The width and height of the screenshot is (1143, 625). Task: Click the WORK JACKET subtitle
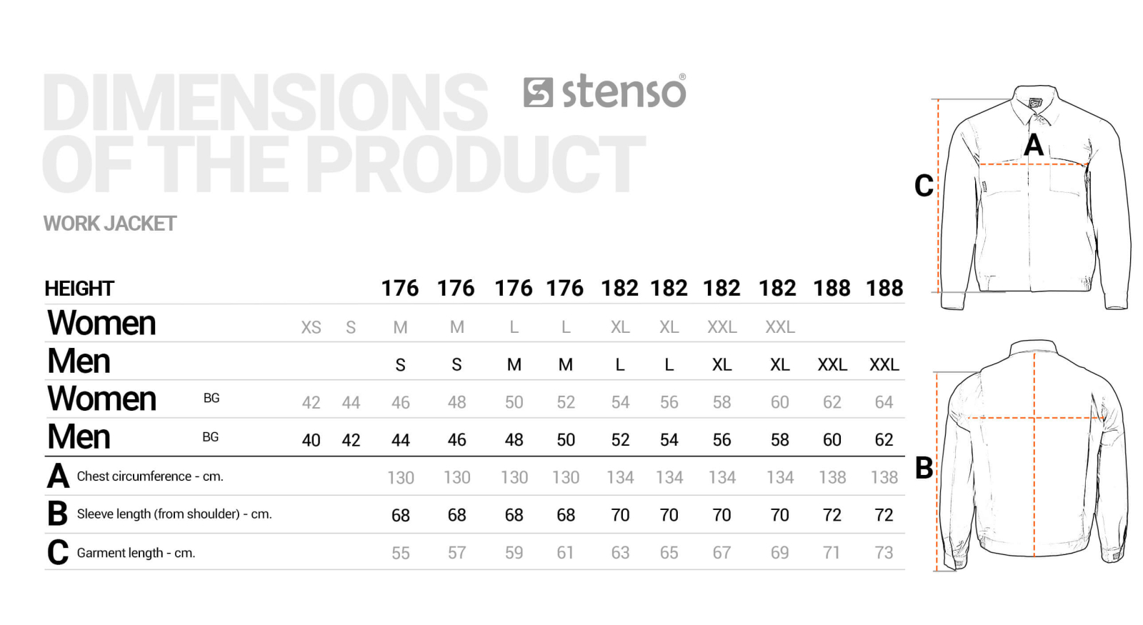[x=110, y=224]
